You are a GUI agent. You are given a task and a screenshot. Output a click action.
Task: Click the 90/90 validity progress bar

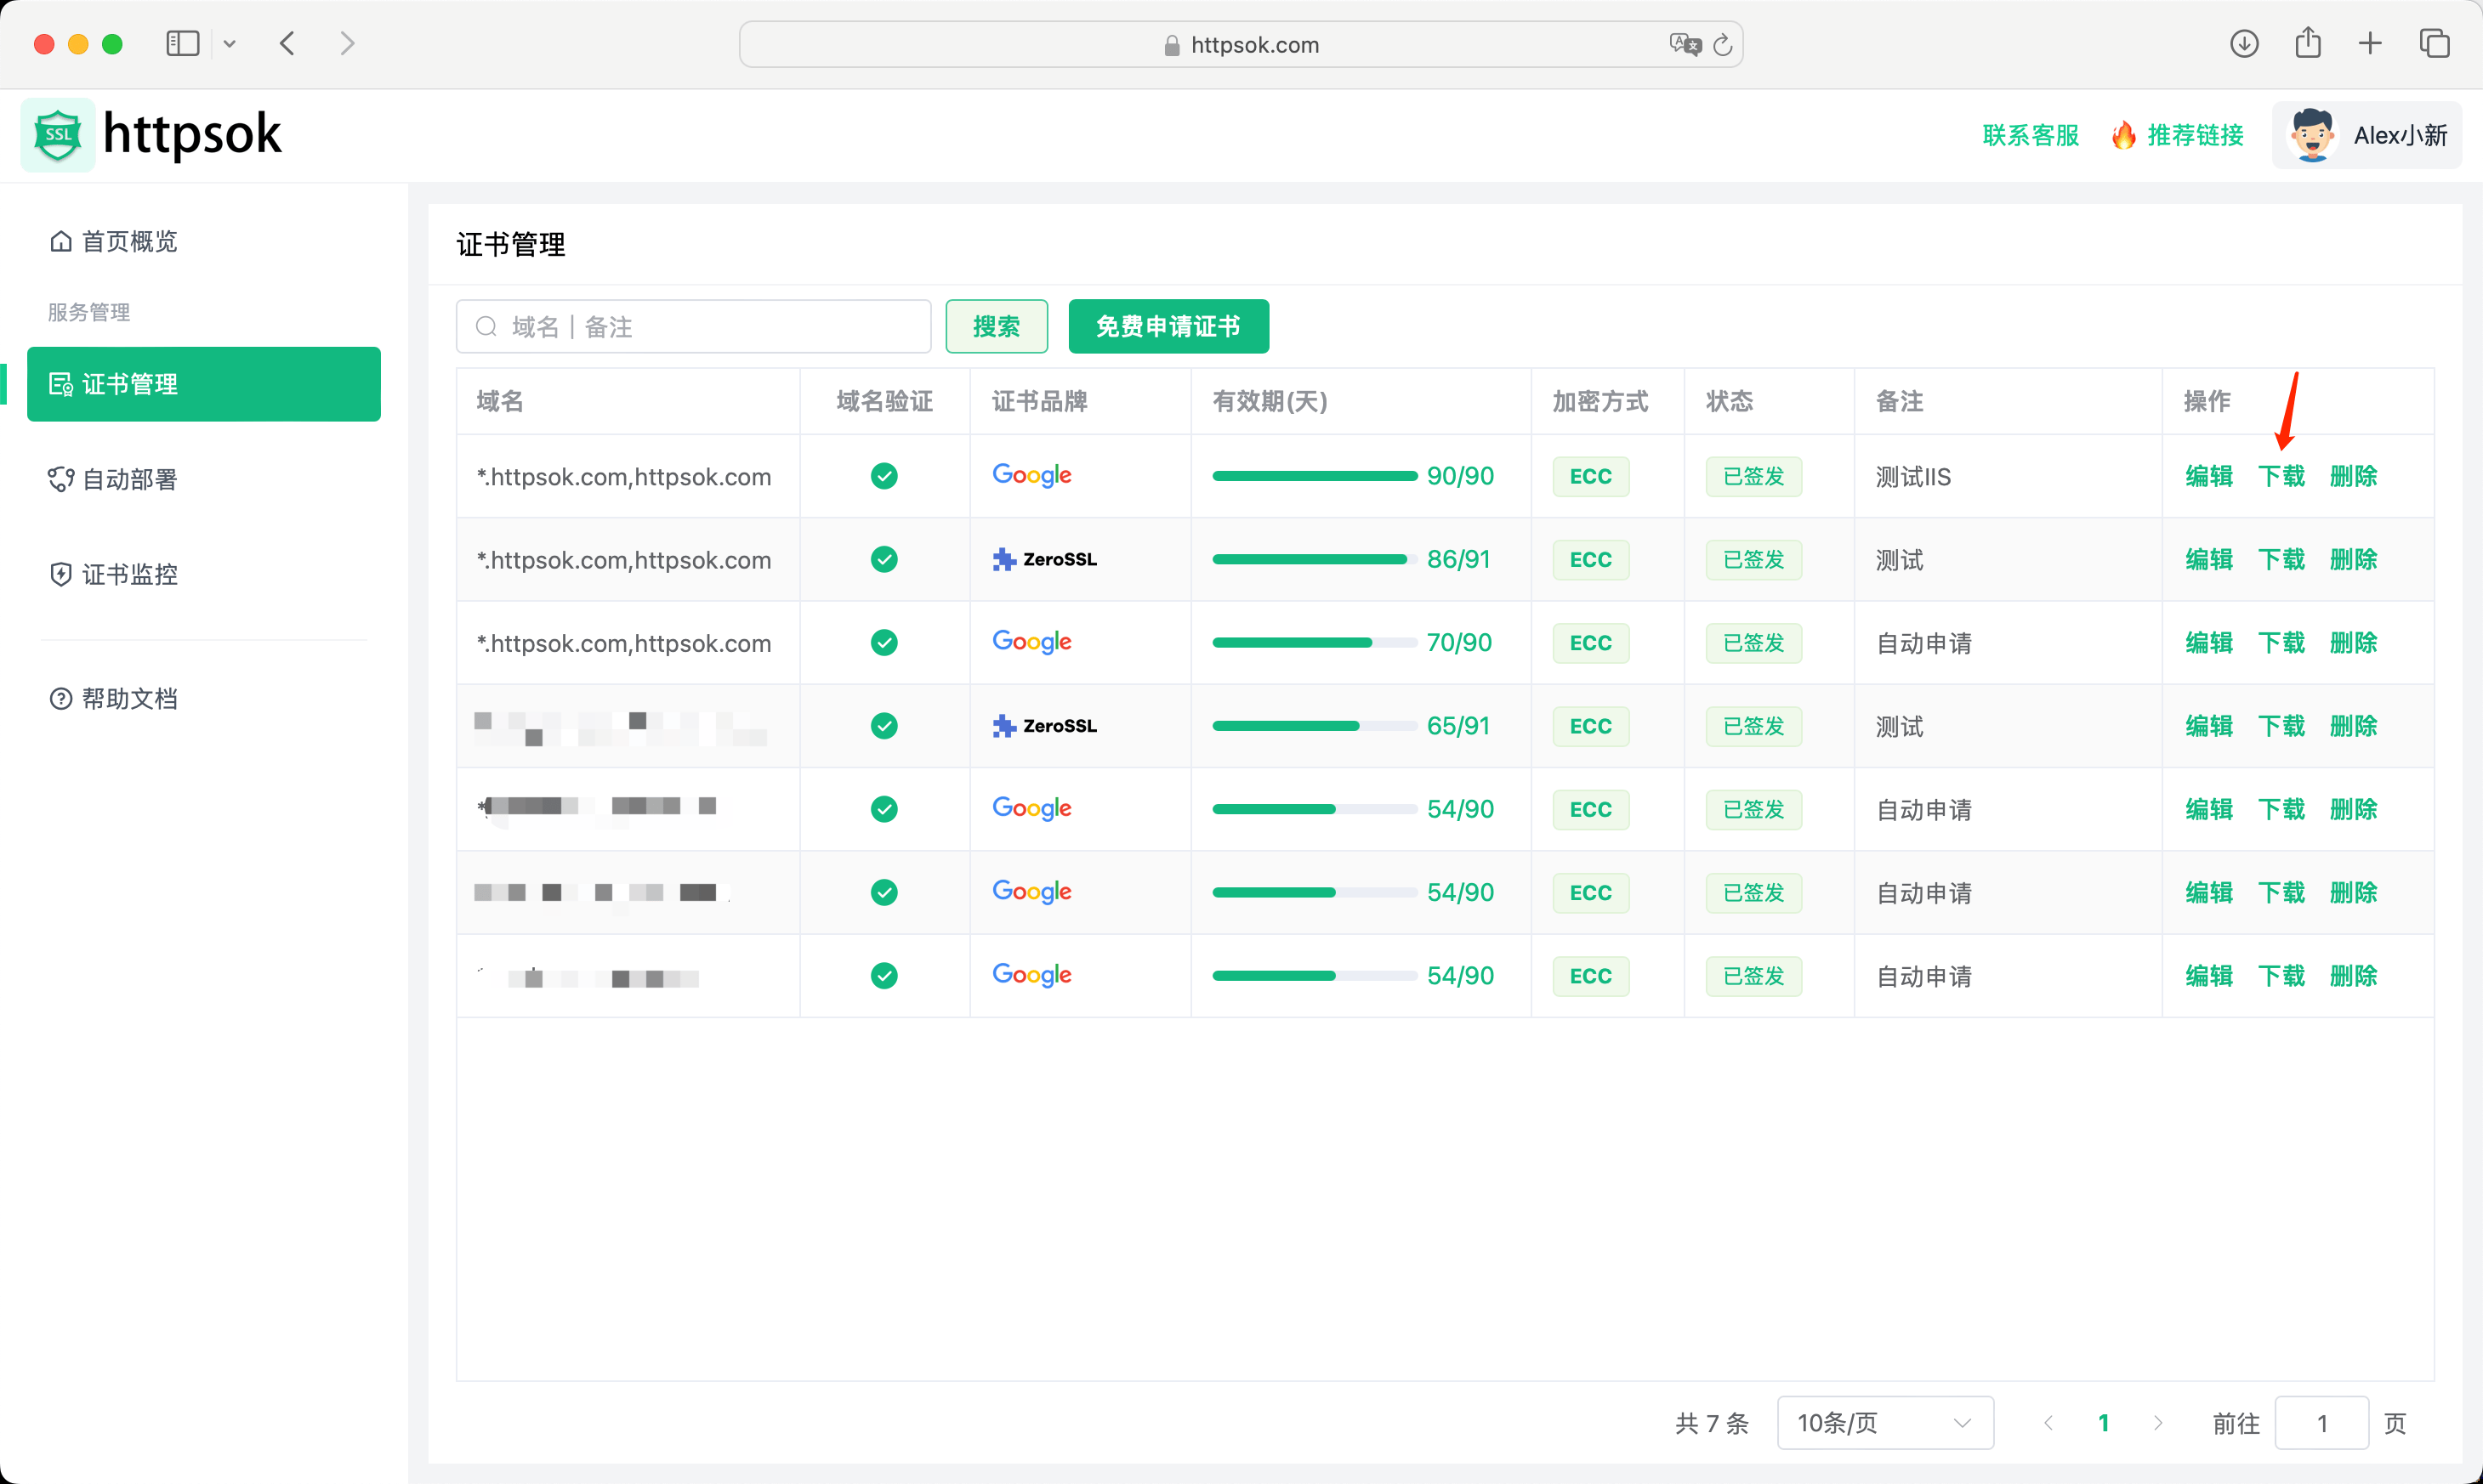pyautogui.click(x=1314, y=476)
